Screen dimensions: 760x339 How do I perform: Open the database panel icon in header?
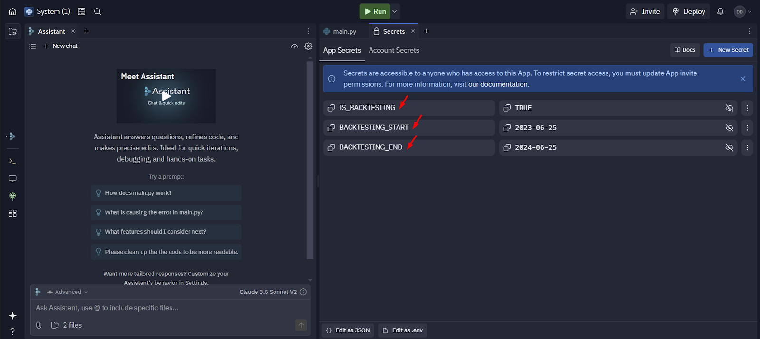(x=82, y=11)
